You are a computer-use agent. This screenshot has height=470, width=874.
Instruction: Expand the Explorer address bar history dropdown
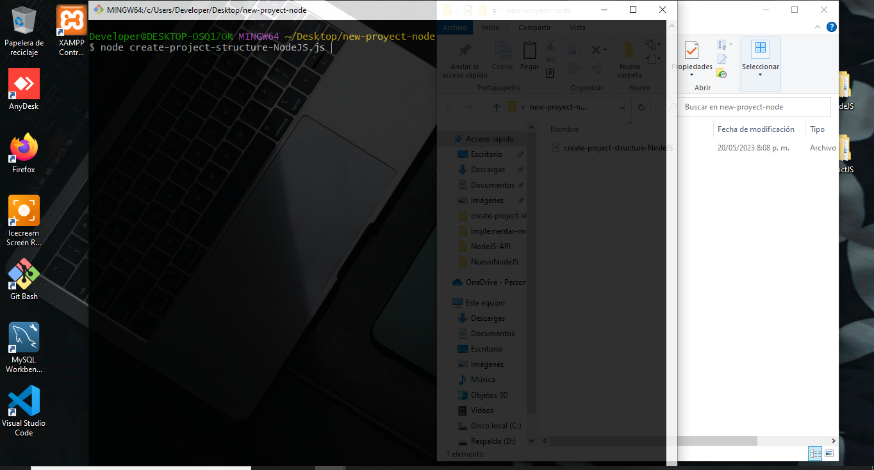point(622,108)
